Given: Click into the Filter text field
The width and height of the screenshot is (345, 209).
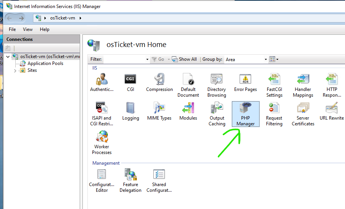Looking at the screenshot, I should pyautogui.click(x=124, y=60).
